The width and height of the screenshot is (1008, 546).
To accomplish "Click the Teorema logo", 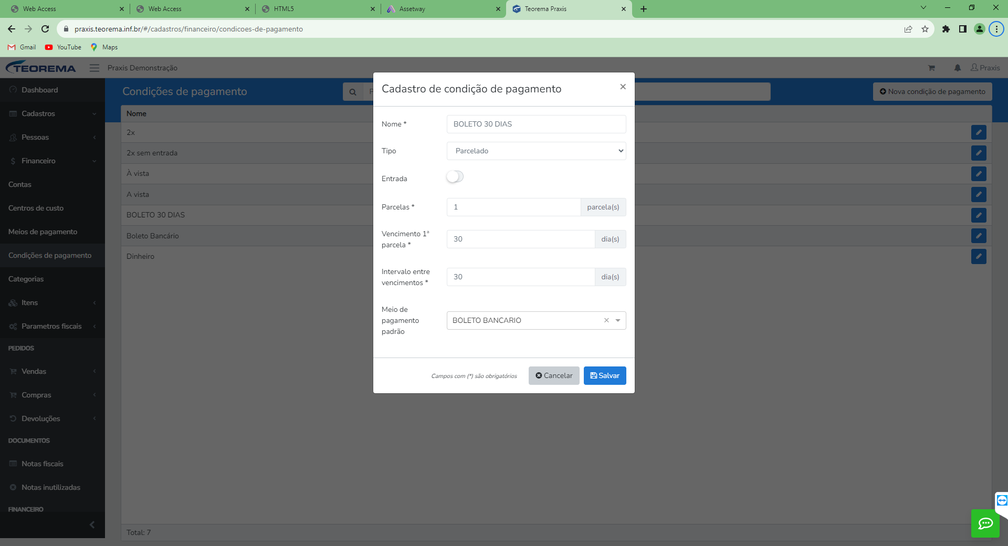I will (41, 68).
